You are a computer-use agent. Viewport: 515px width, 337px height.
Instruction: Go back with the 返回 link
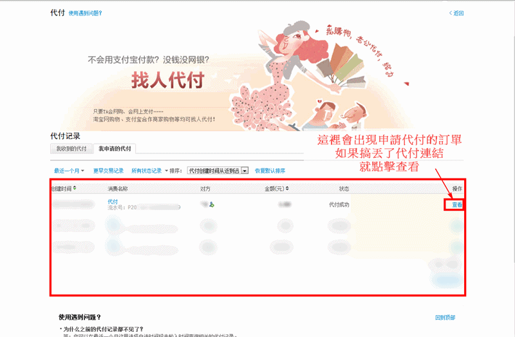point(456,13)
